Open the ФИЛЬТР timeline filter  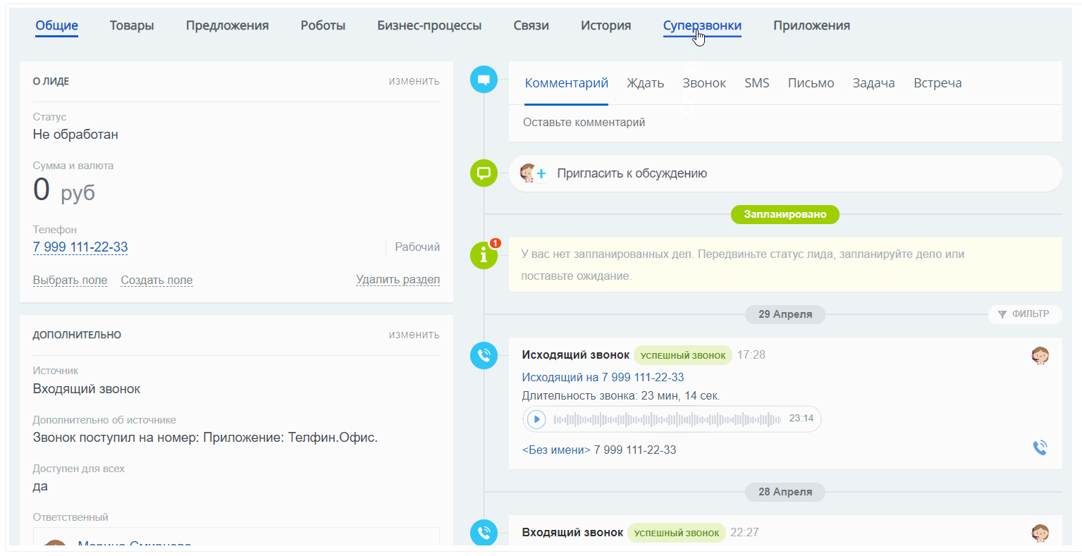pos(1024,314)
